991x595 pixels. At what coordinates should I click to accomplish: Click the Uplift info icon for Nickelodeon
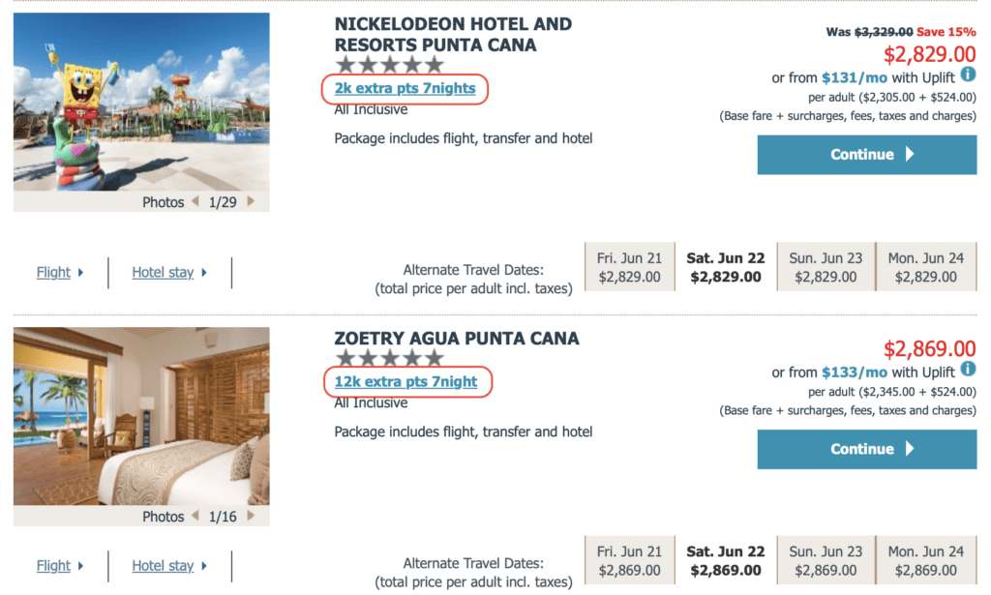(x=969, y=75)
